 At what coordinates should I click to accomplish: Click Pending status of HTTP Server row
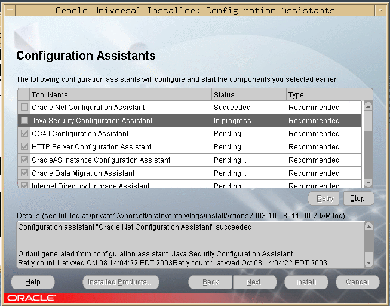[249, 146]
